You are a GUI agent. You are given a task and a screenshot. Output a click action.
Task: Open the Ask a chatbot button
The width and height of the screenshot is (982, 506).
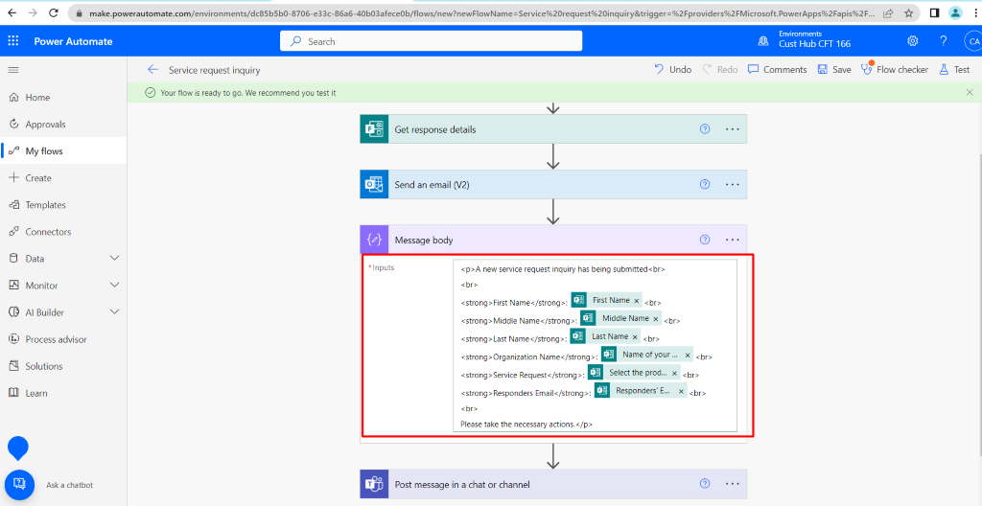18,484
